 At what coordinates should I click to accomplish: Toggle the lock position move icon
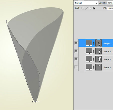[x=90, y=8]
